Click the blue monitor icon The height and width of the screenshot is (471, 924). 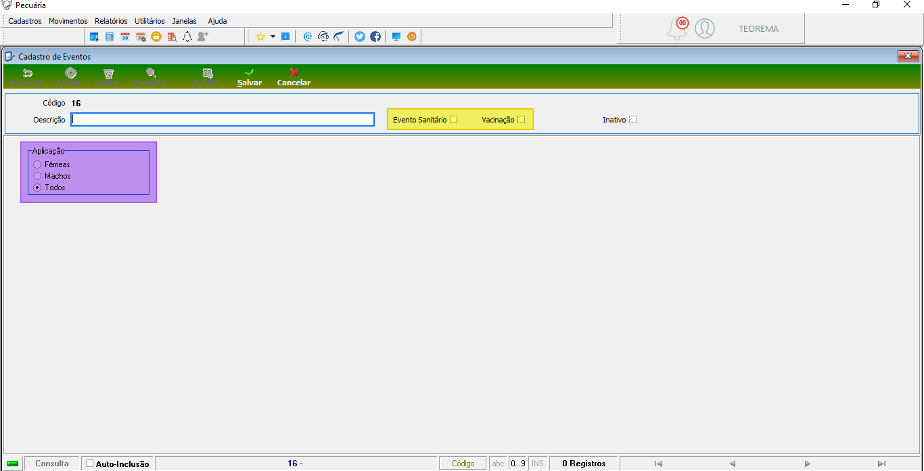(396, 37)
